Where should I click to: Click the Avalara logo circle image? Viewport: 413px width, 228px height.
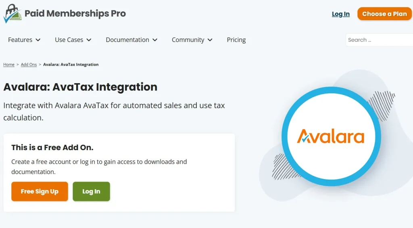[331, 136]
